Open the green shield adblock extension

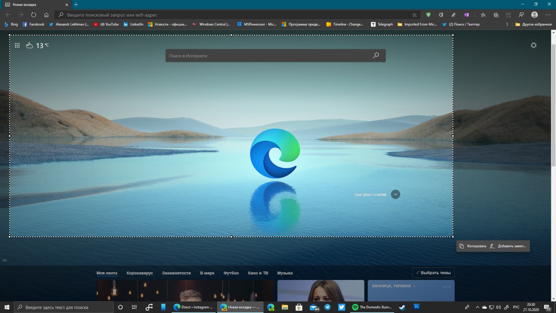[x=428, y=15]
